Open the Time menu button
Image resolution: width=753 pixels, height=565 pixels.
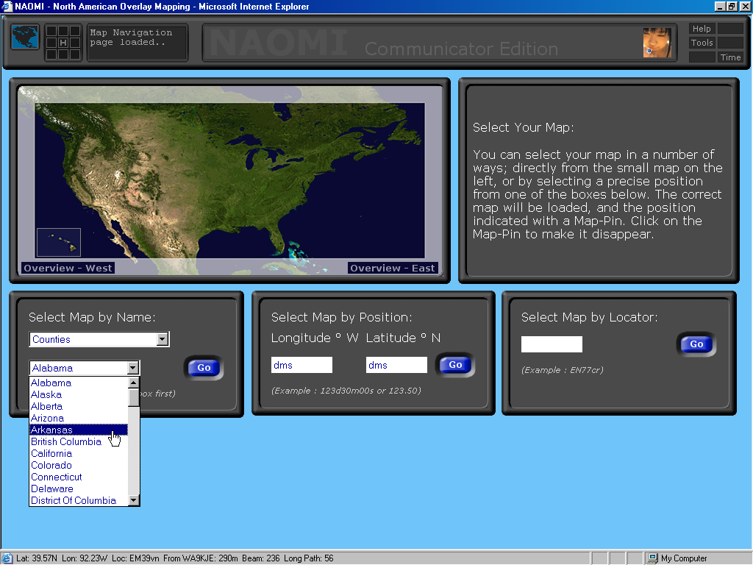pos(730,57)
